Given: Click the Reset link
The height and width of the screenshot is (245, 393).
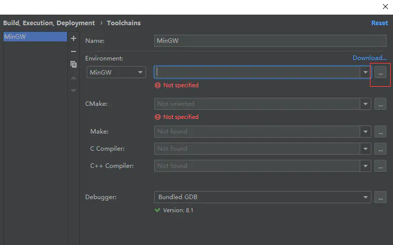Looking at the screenshot, I should tap(379, 23).
